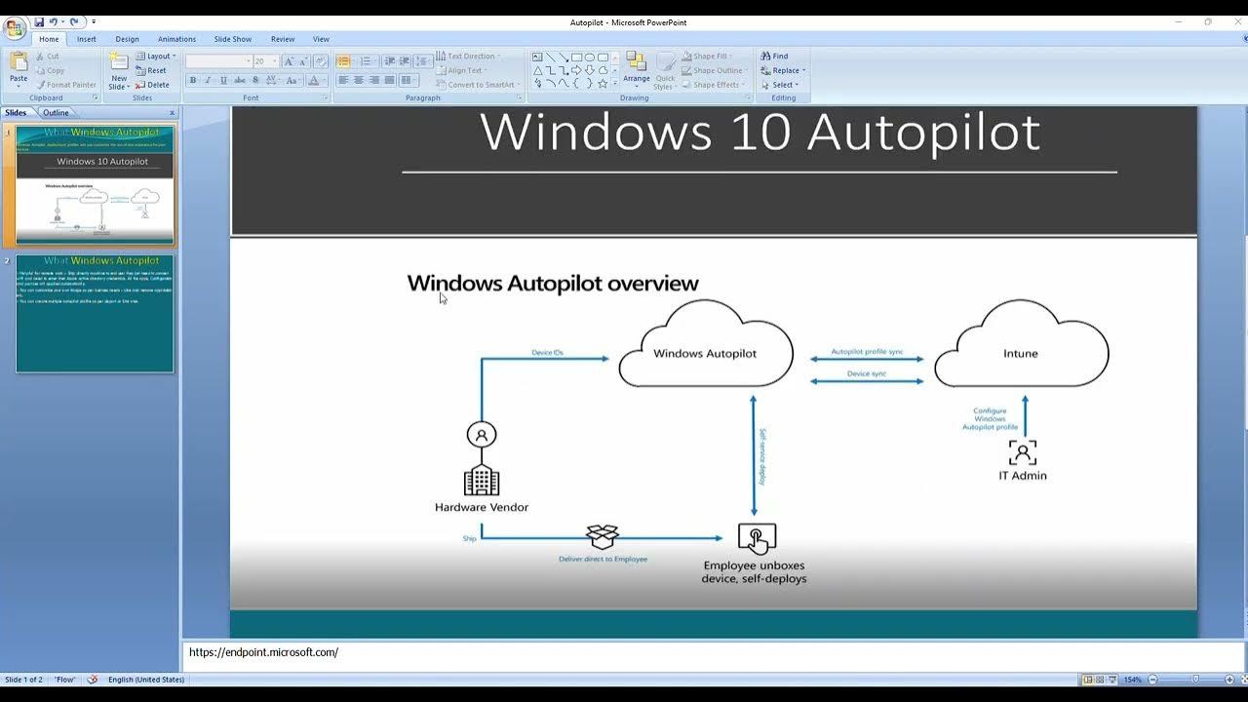The width and height of the screenshot is (1248, 702).
Task: Cut the selection
Action: pos(47,57)
